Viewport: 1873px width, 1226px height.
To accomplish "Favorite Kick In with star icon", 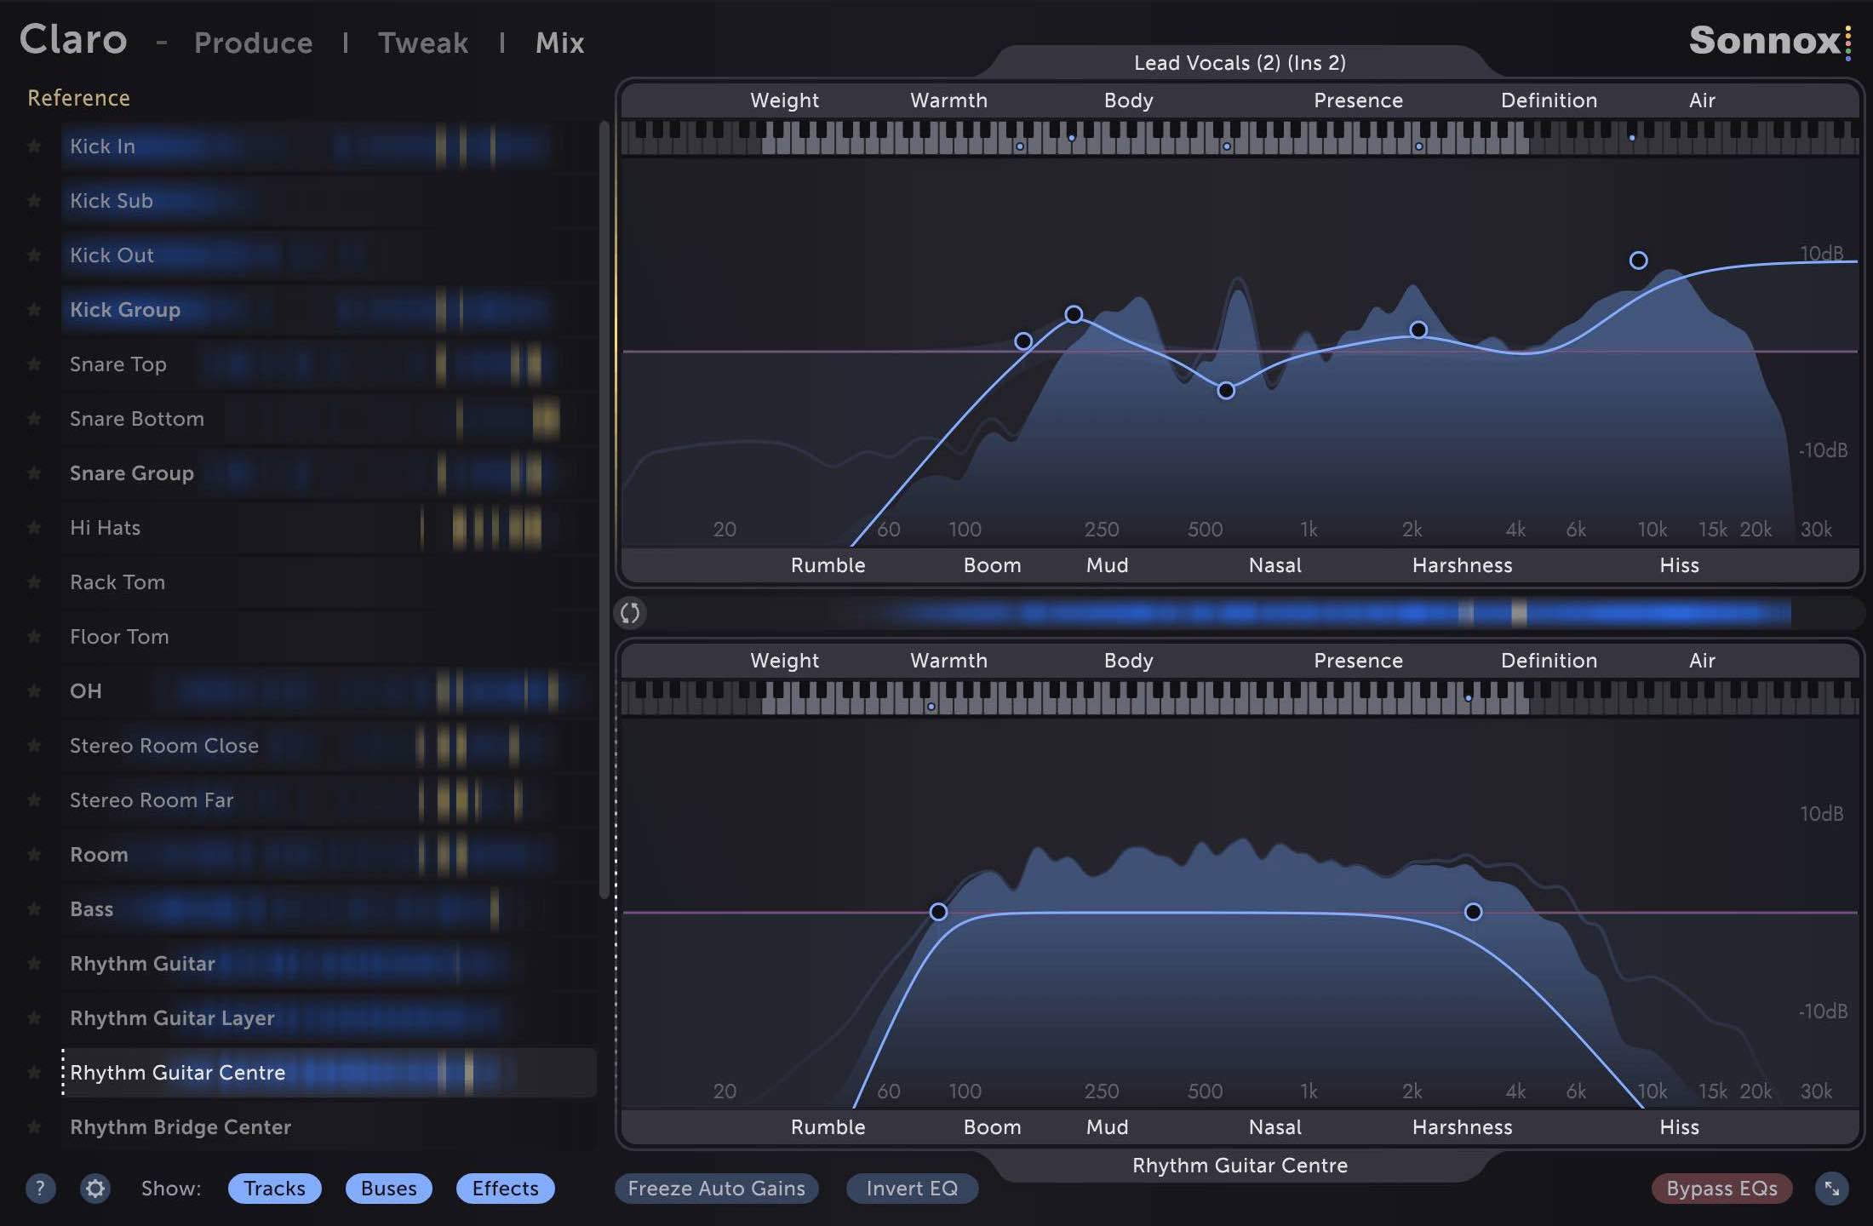I will tap(34, 146).
